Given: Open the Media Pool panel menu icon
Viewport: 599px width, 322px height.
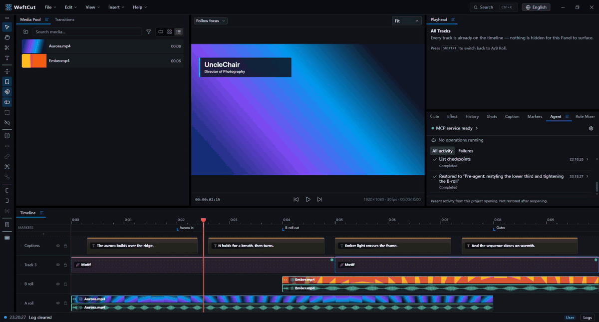Looking at the screenshot, I should click(46, 19).
